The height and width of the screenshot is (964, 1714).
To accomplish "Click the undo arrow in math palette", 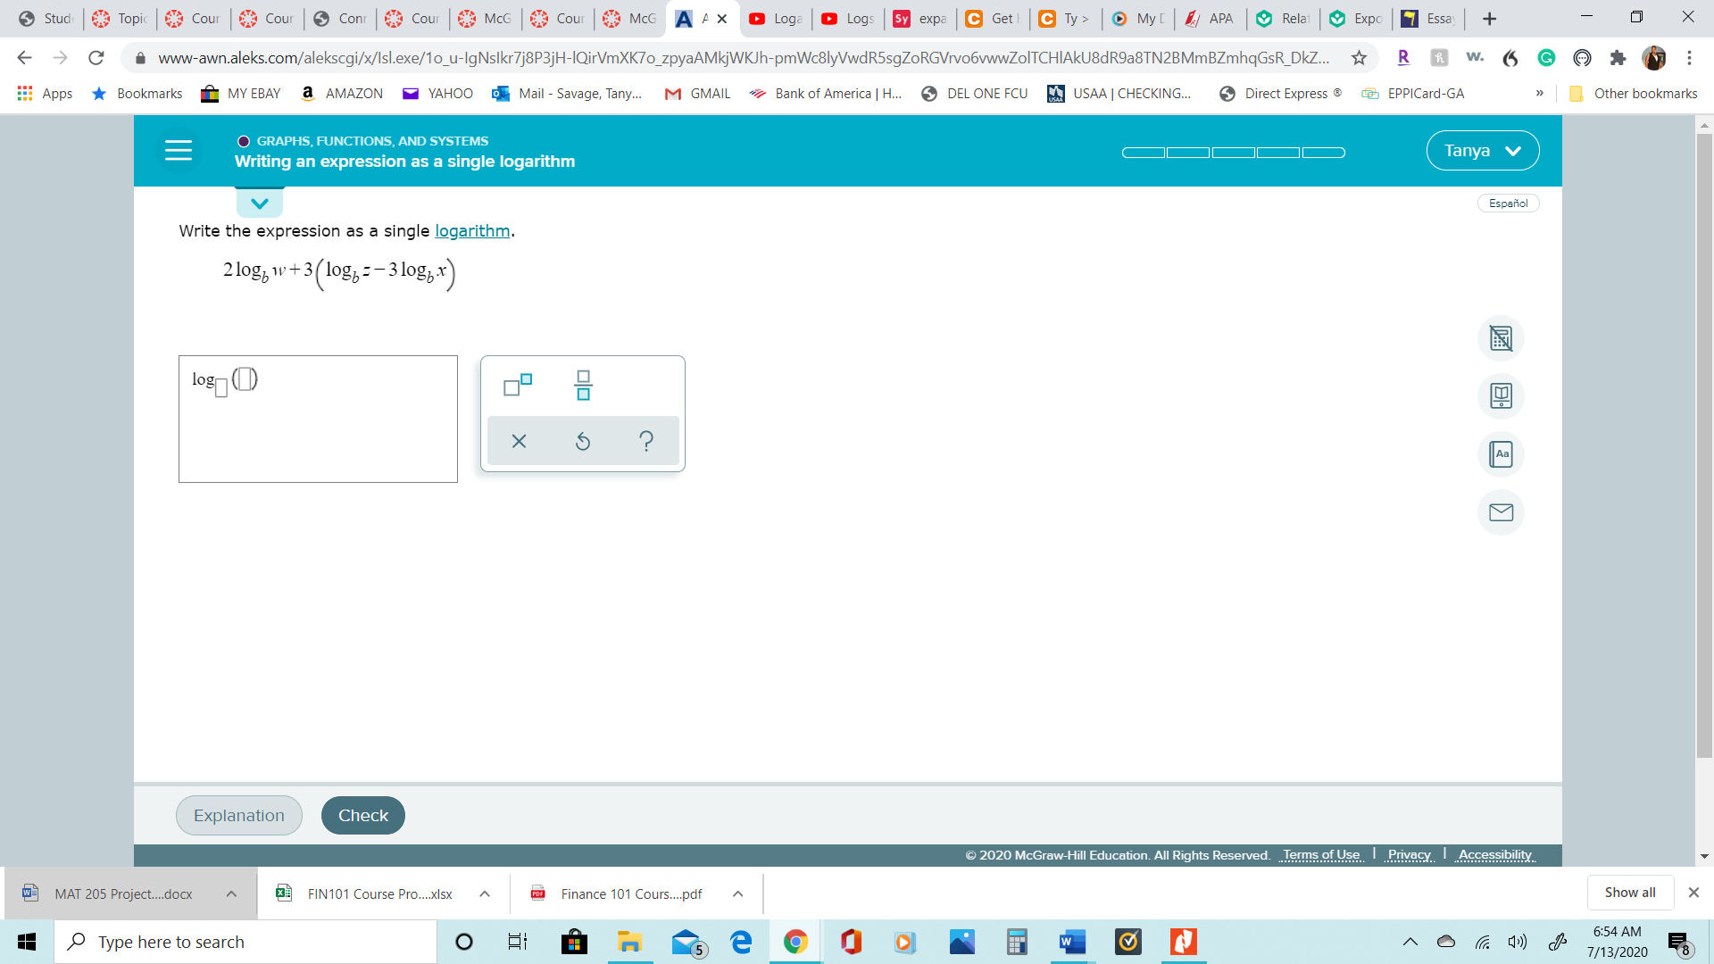I will [583, 441].
